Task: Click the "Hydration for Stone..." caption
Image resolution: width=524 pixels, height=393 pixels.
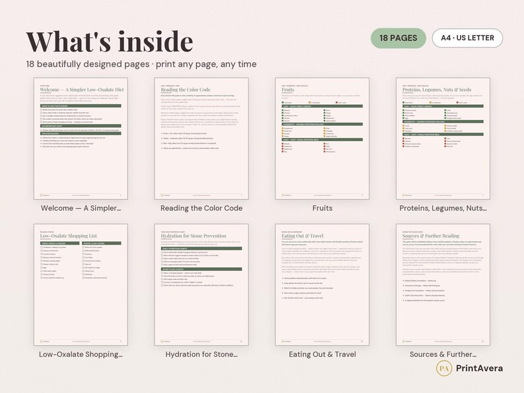Action: [201, 354]
